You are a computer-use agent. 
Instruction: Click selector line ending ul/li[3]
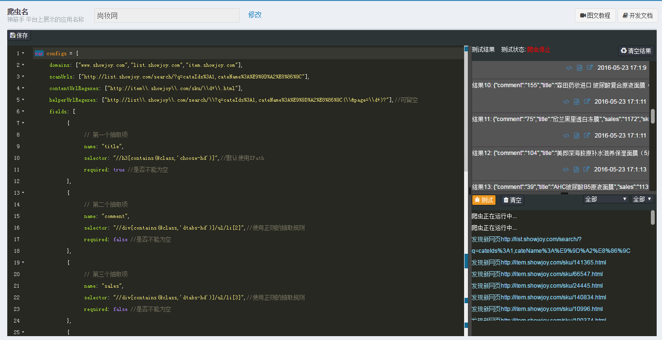tap(195, 297)
